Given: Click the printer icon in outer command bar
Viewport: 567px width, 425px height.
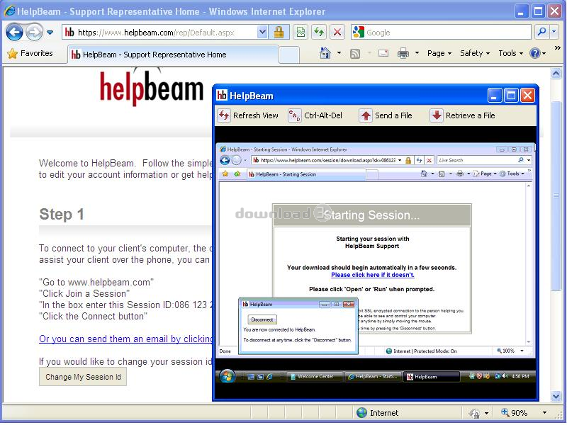Looking at the screenshot, I should 403,54.
